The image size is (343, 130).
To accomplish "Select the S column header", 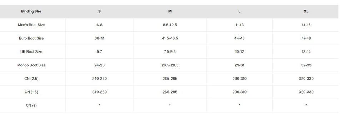I will (x=99, y=11).
